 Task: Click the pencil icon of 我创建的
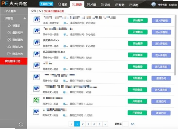tap(9, 40)
